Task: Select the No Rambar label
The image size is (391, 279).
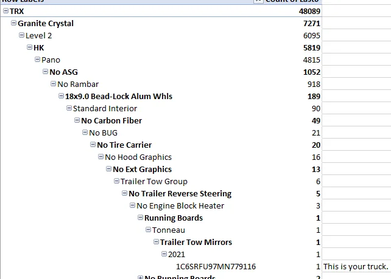Action: pos(78,84)
